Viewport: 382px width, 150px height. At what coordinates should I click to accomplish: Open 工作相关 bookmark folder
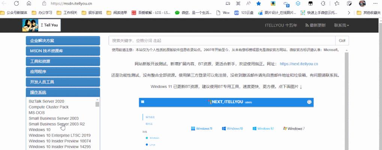[x=67, y=13]
